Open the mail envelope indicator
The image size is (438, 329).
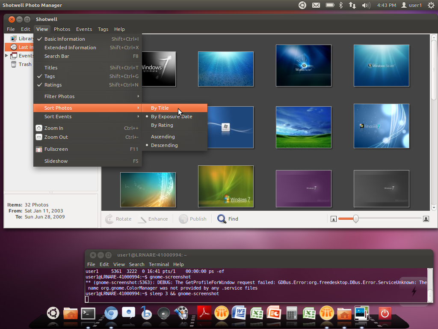click(x=316, y=5)
